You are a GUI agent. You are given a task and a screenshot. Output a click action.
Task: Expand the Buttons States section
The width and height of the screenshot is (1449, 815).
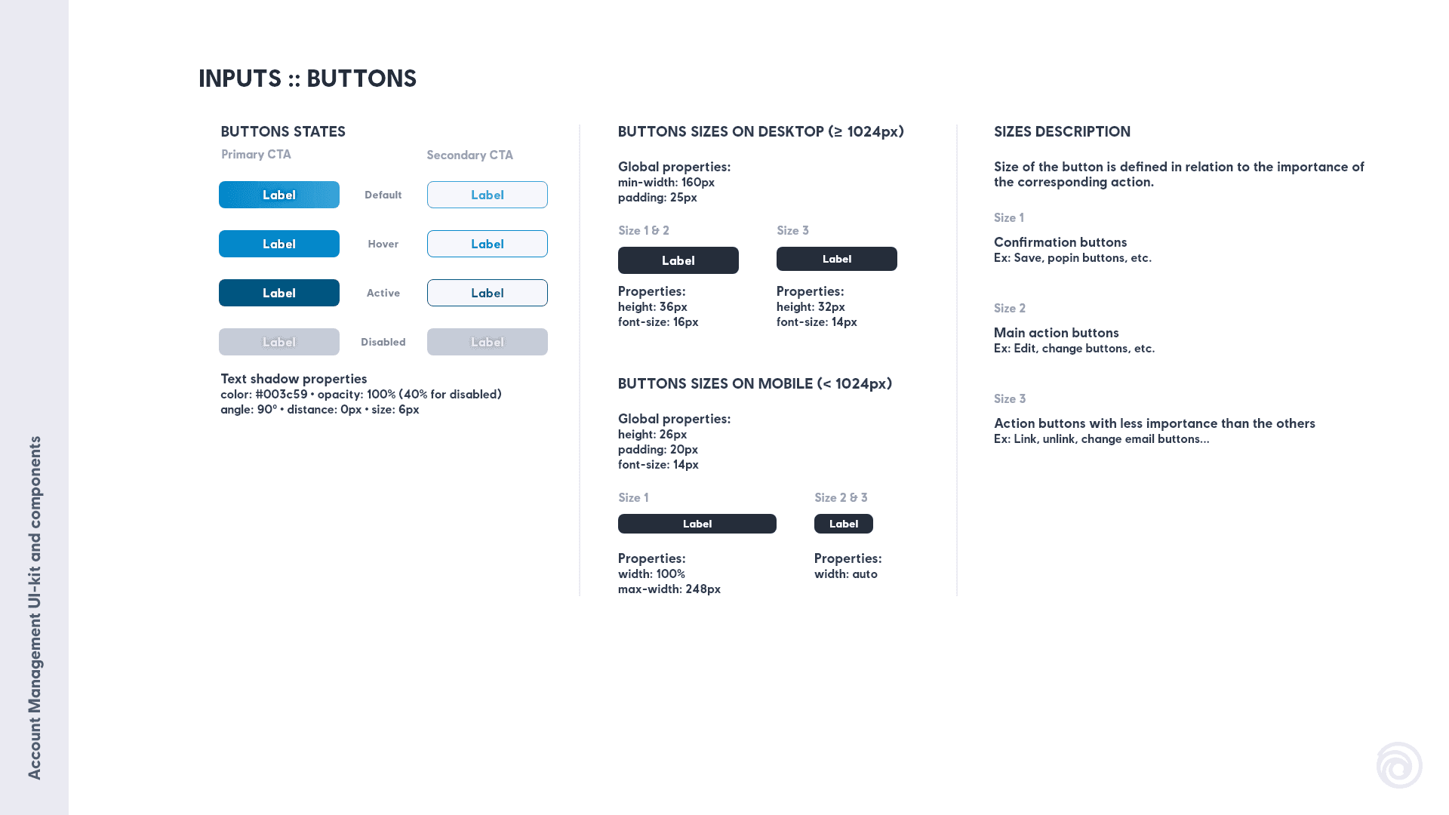tap(283, 131)
